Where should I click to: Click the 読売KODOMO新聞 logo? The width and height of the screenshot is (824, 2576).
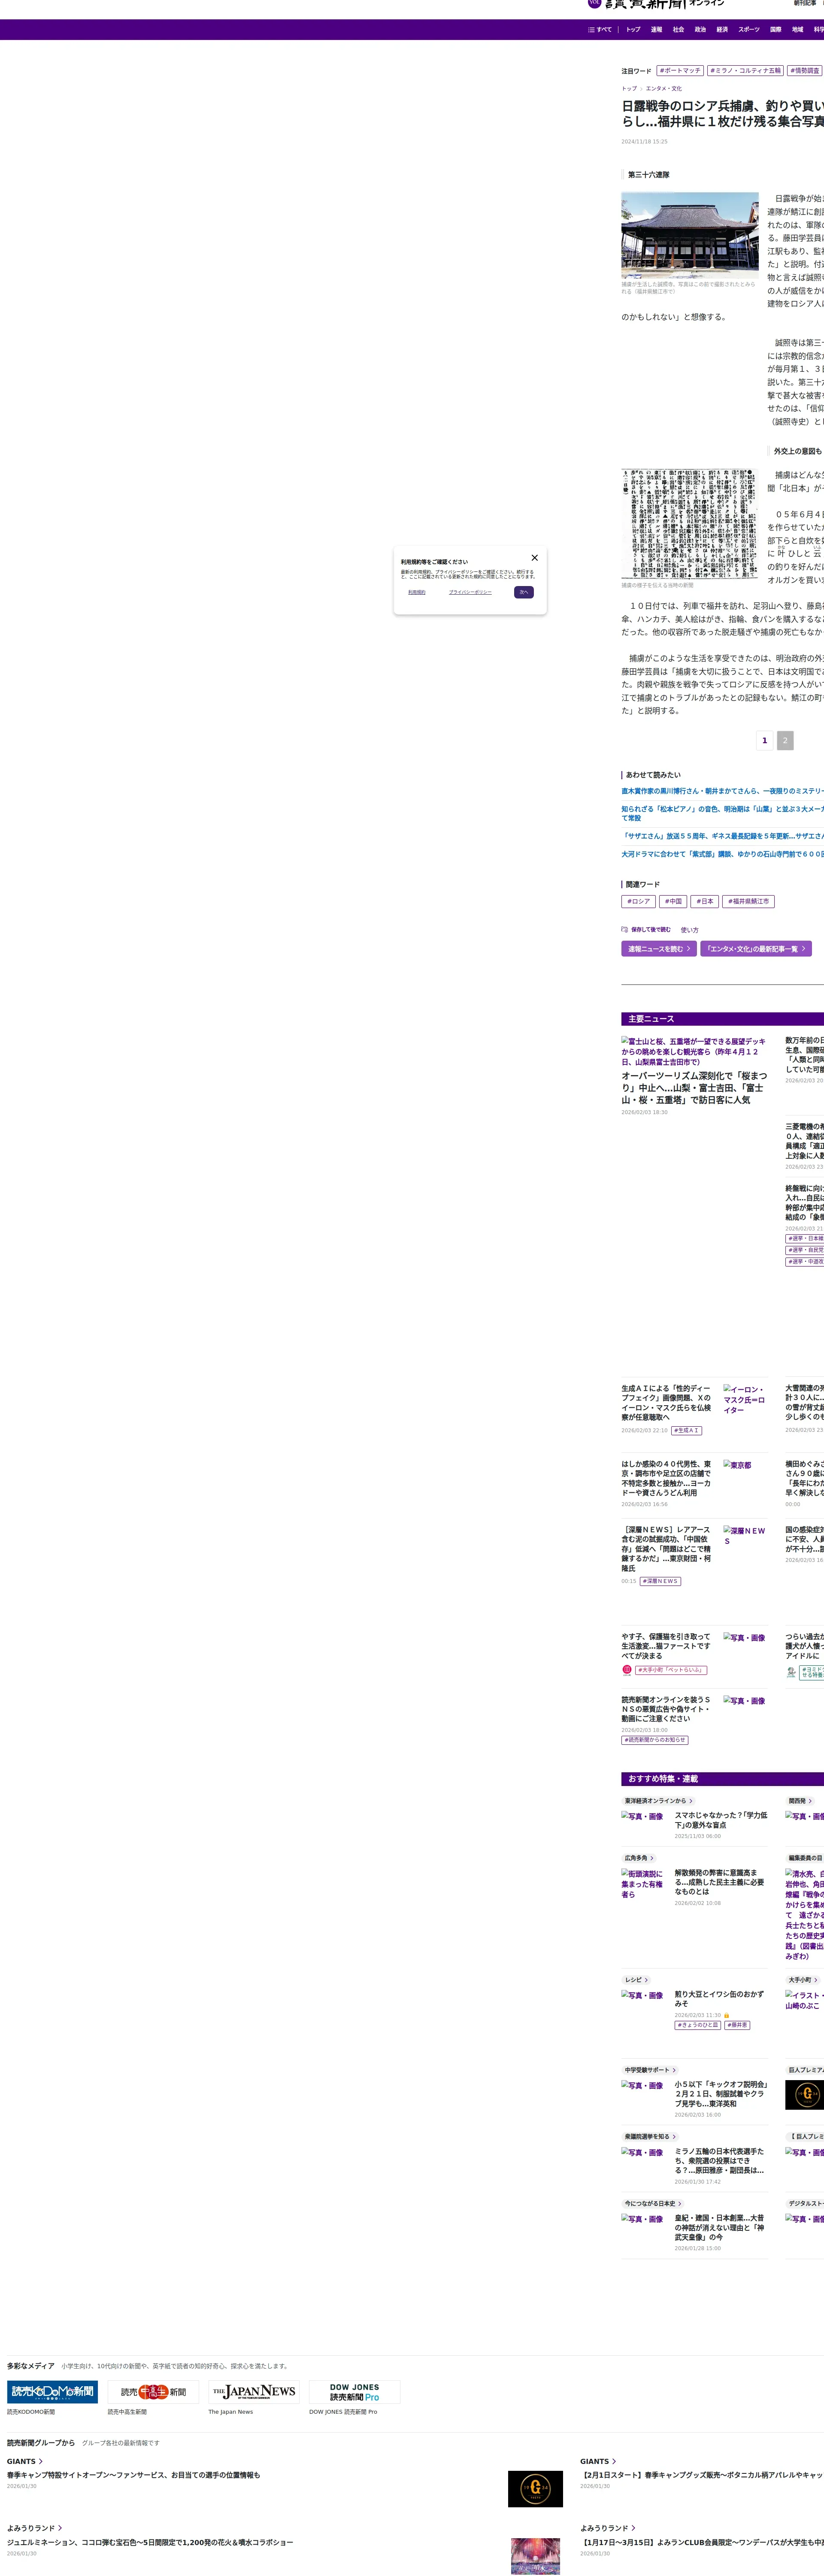coord(52,2392)
